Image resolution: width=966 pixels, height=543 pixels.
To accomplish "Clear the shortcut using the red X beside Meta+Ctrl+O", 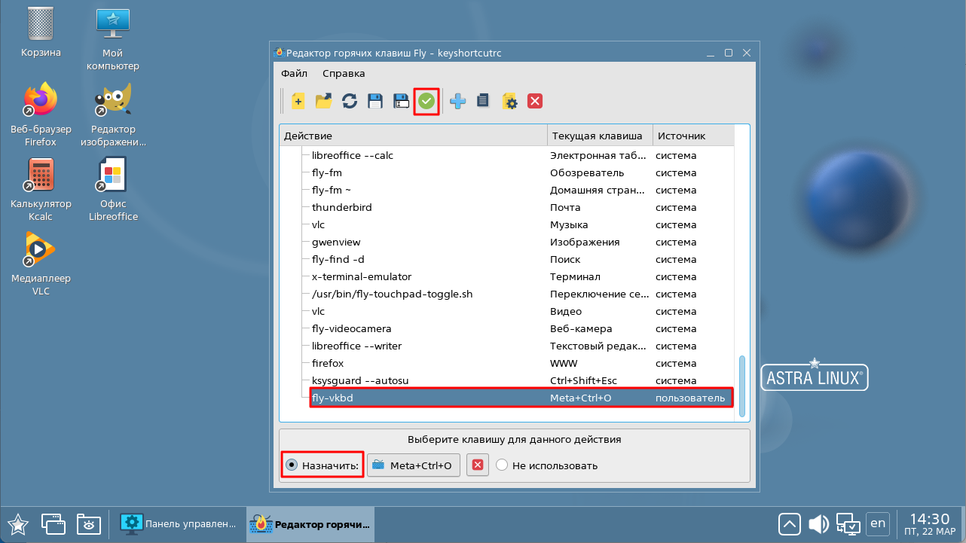I will (x=477, y=465).
